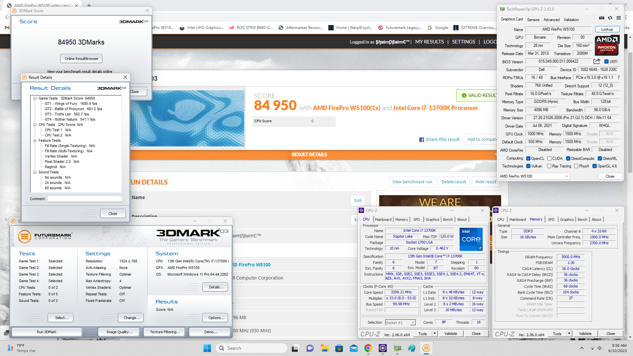The width and height of the screenshot is (633, 356).
Task: Select GT1 - Wings of Fury result row
Action: (71, 104)
